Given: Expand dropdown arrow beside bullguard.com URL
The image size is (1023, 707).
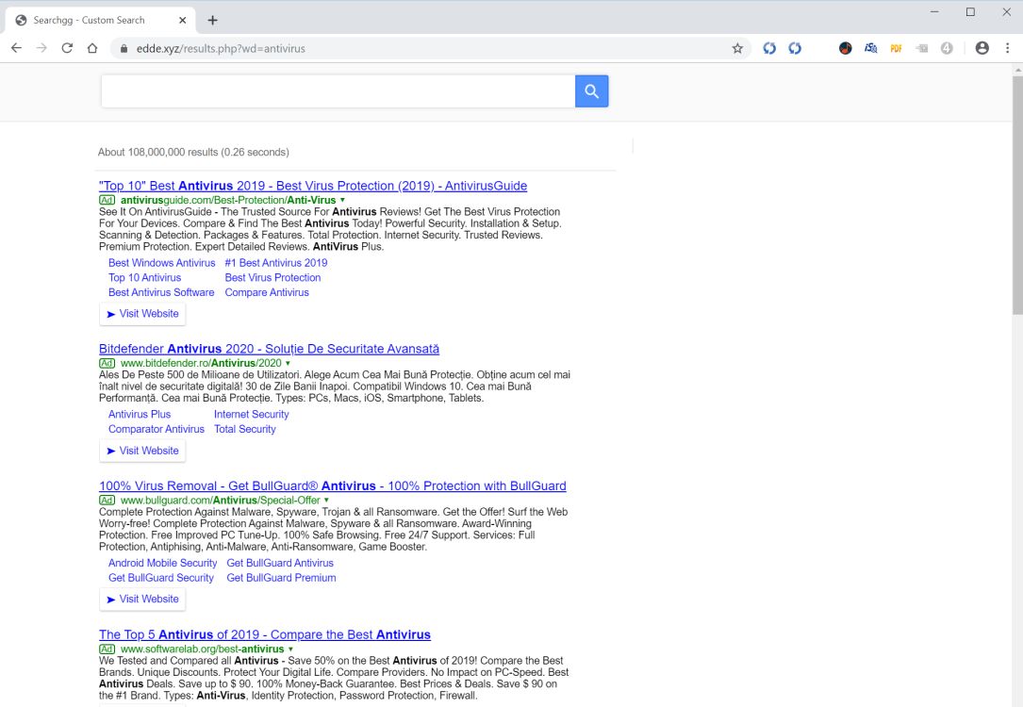Looking at the screenshot, I should (x=326, y=501).
